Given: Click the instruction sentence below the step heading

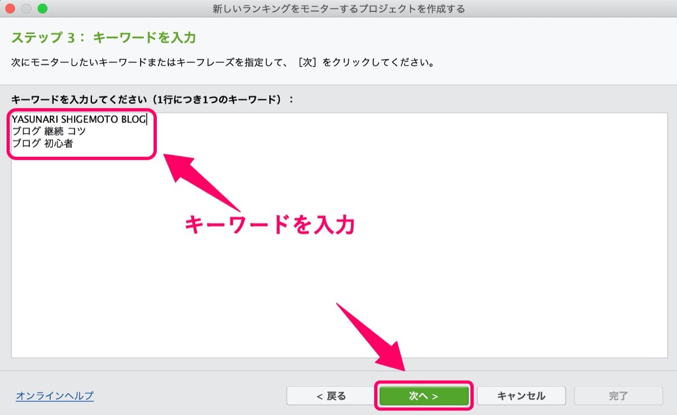Looking at the screenshot, I should 223,61.
